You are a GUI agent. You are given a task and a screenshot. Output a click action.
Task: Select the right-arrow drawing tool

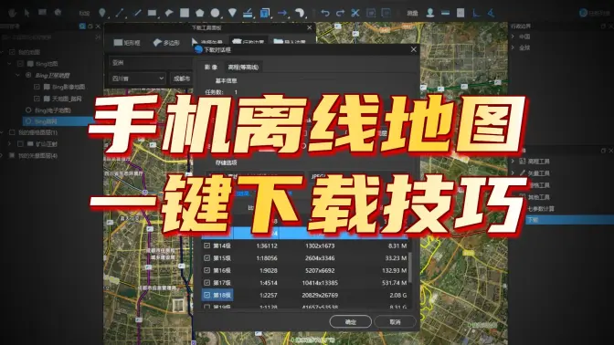point(282,14)
